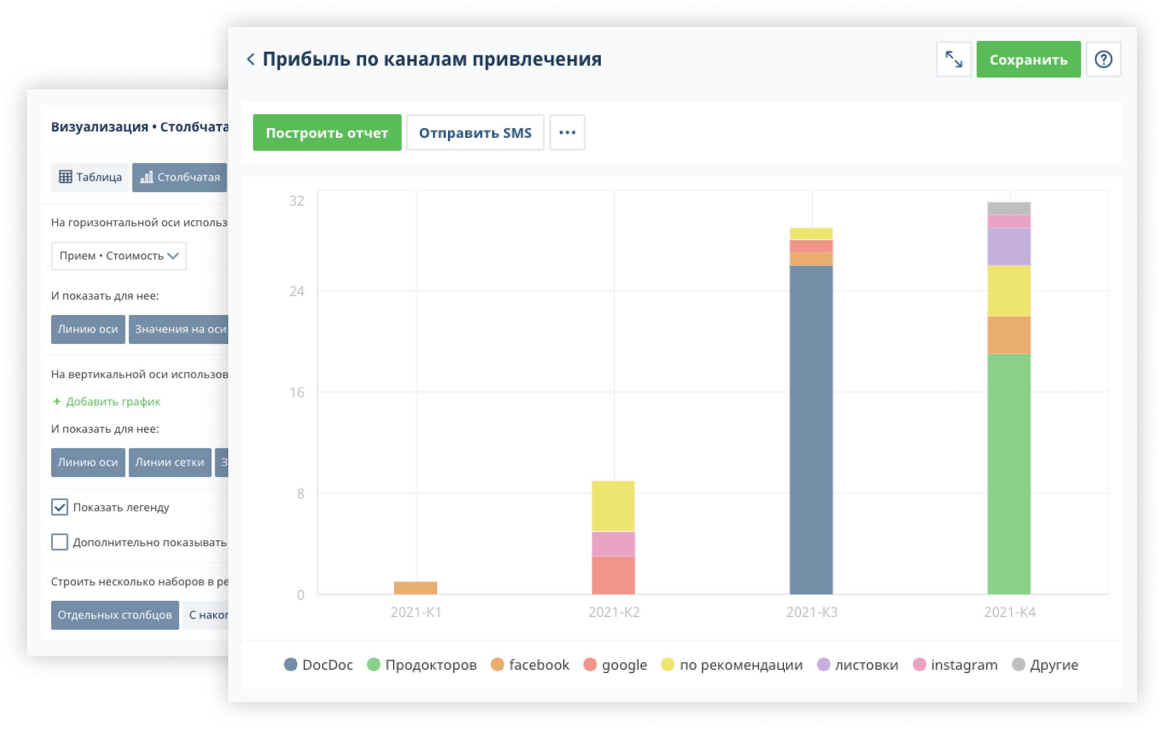This screenshot has height=729, width=1164.
Task: Open the ellipsis more-actions menu
Action: pos(567,132)
